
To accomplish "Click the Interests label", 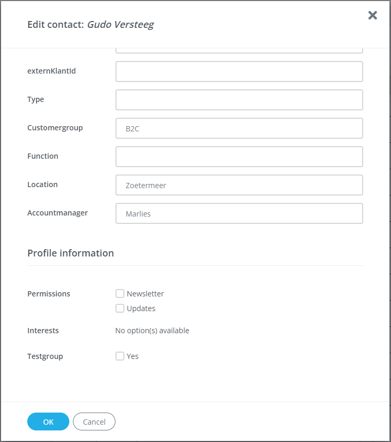I will coord(43,330).
